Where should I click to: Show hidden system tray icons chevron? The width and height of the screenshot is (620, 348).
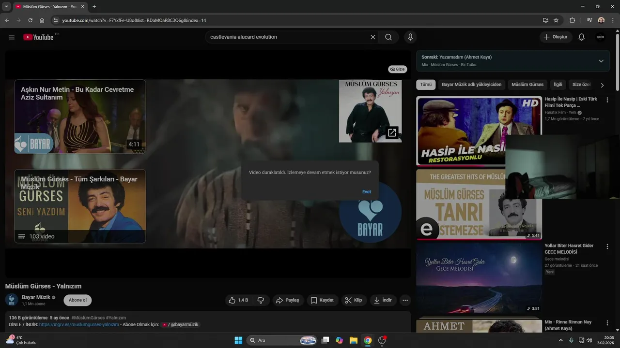(x=561, y=340)
